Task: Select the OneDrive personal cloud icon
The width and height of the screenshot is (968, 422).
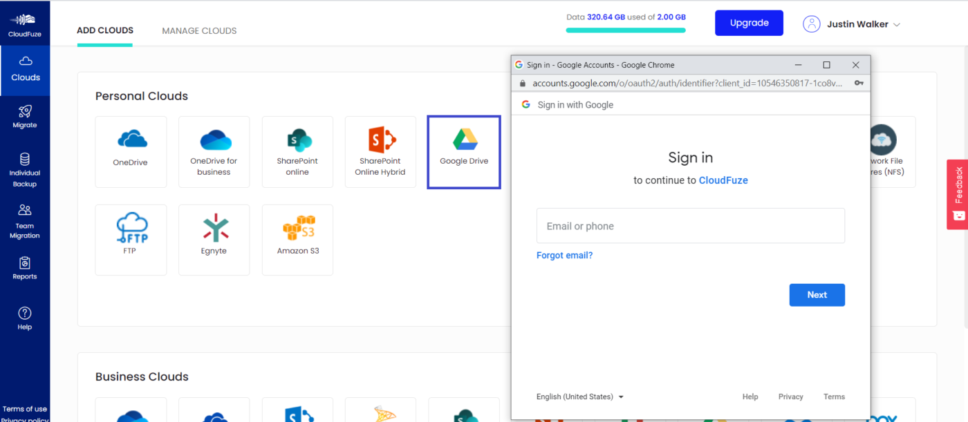Action: (131, 151)
